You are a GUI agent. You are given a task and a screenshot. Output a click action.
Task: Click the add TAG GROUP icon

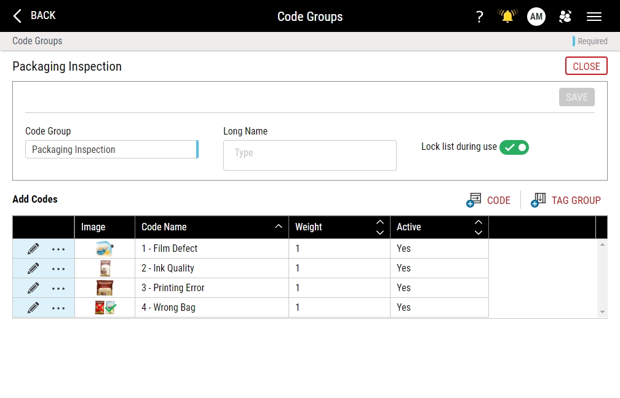click(x=538, y=200)
